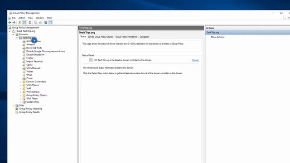The width and height of the screenshot is (290, 163).
Task: Expand the Workstations OU
Action: coord(20,92)
